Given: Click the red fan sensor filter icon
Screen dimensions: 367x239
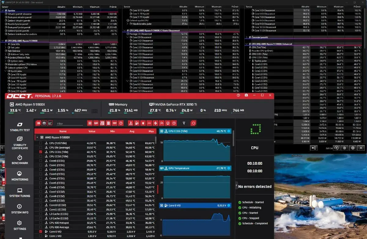Looking at the screenshot, I should (155, 123).
